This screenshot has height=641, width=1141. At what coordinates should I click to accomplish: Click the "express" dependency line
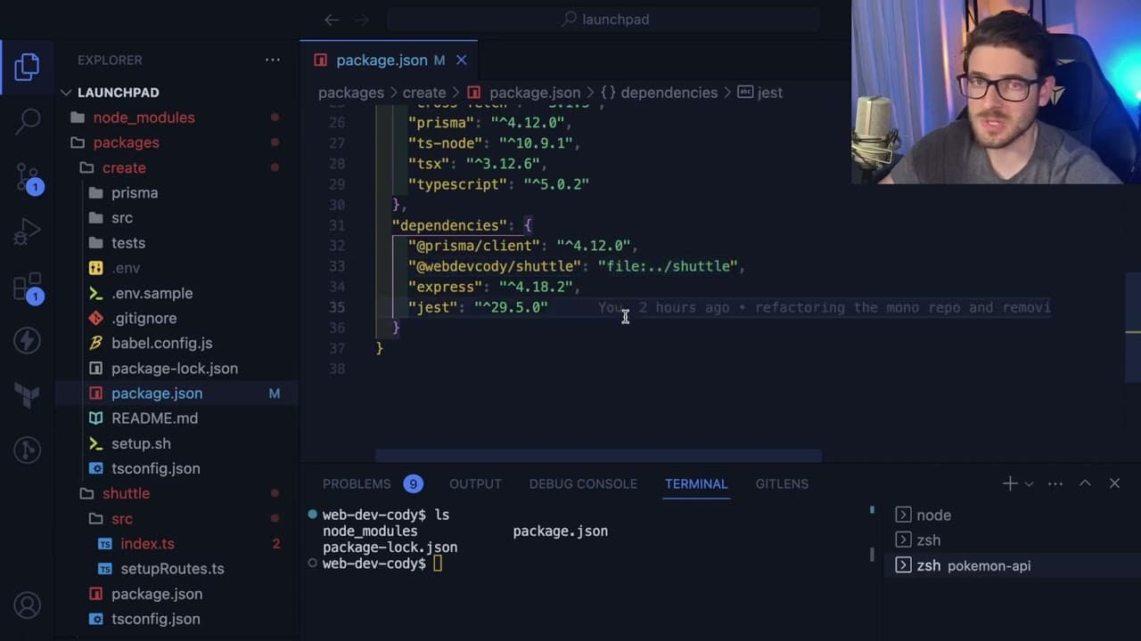coord(495,287)
